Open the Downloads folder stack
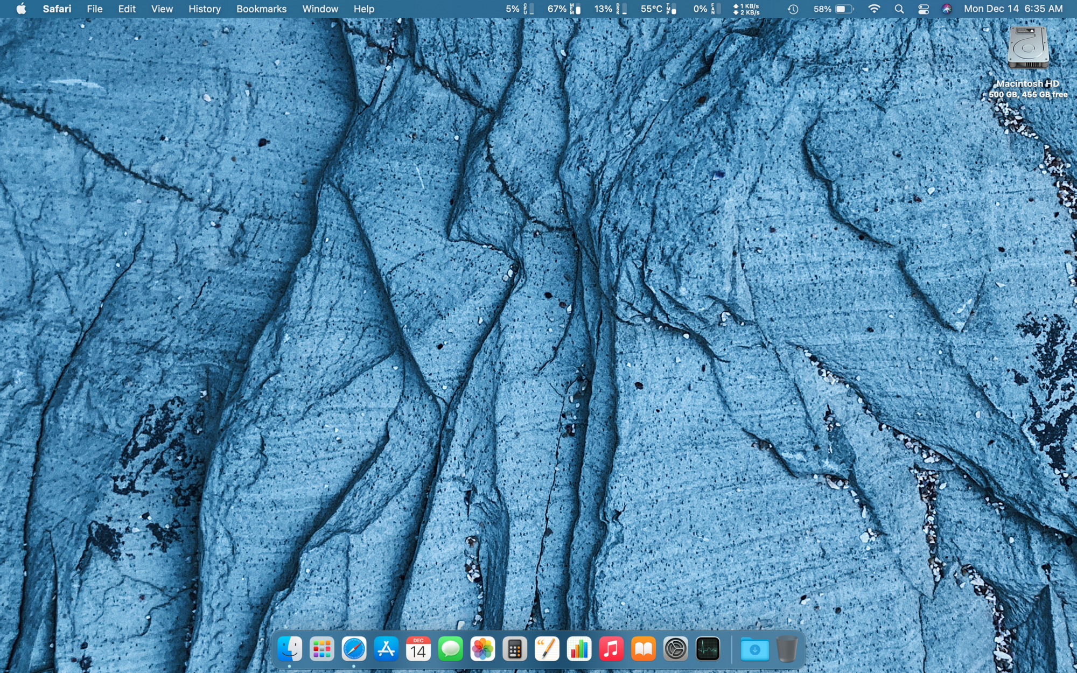Image resolution: width=1077 pixels, height=673 pixels. point(754,649)
